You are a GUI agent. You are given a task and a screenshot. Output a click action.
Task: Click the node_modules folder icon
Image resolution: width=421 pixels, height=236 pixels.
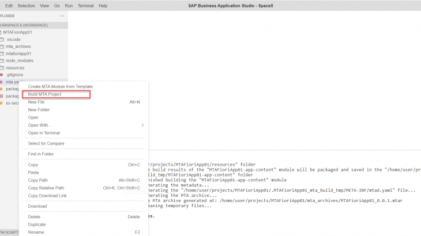(x=2, y=60)
